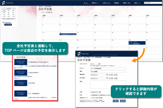Open the 営業サポート navigation menu

(x=95, y=3)
